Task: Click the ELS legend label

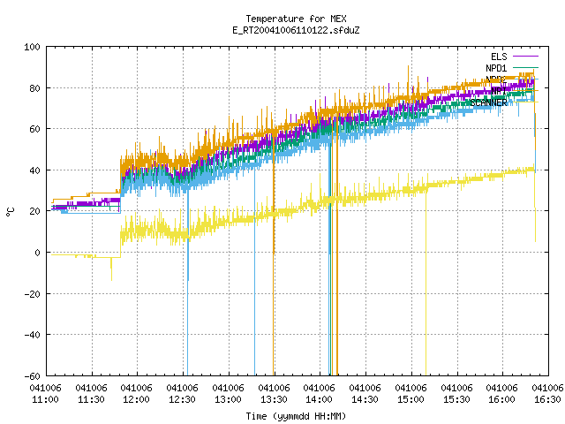Action: [499, 57]
